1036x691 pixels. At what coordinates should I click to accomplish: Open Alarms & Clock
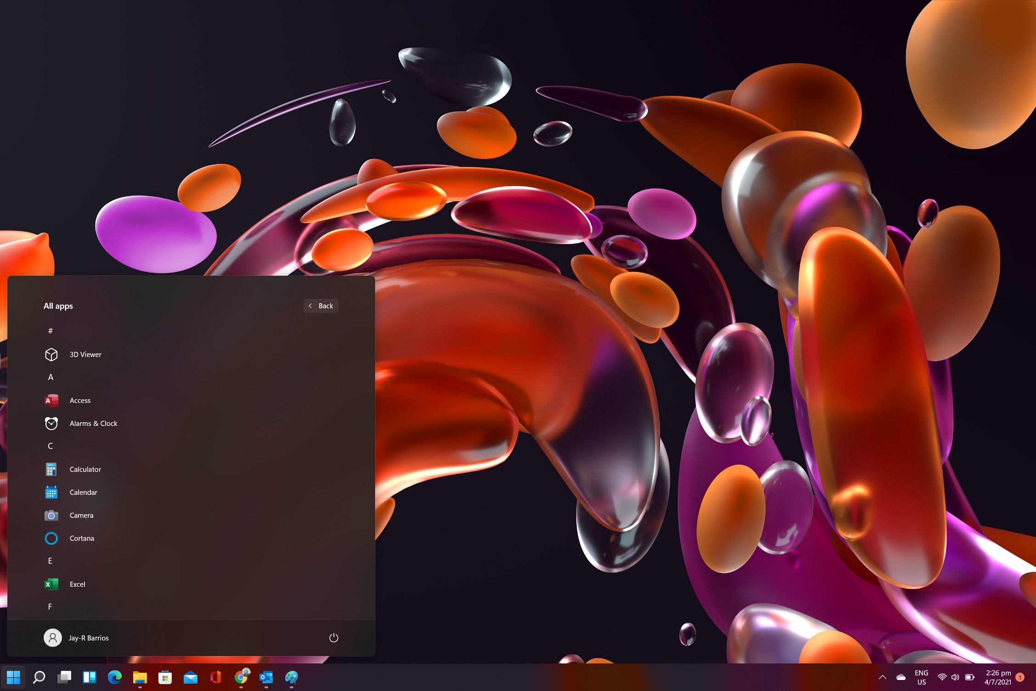tap(93, 423)
